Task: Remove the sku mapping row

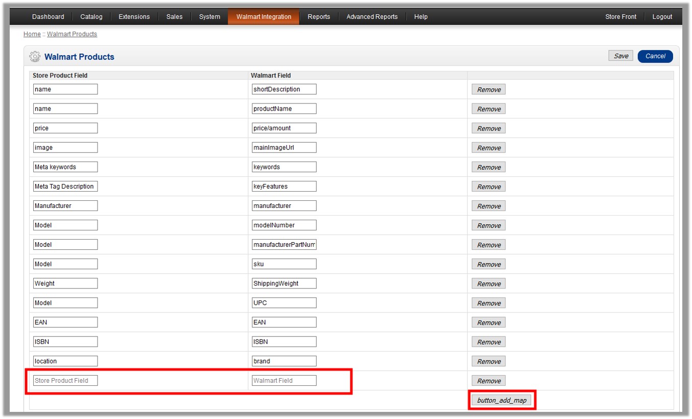Action: [489, 264]
